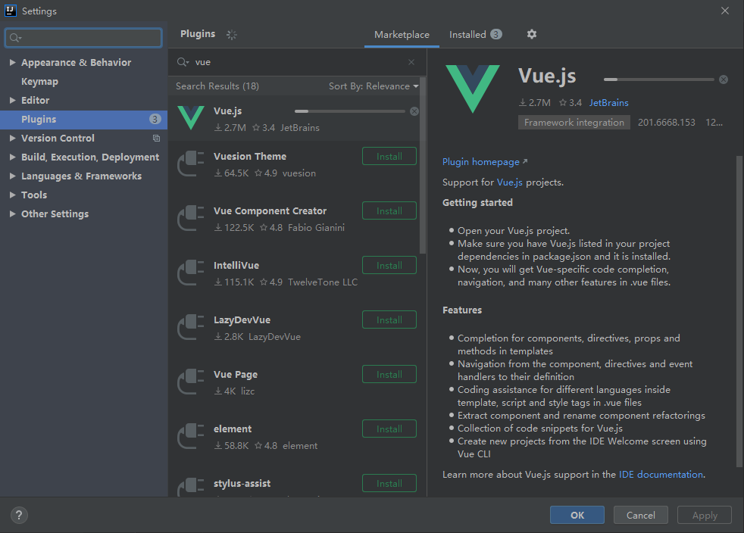This screenshot has height=533, width=744.
Task: Select Plugins in the settings tree
Action: [83, 120]
